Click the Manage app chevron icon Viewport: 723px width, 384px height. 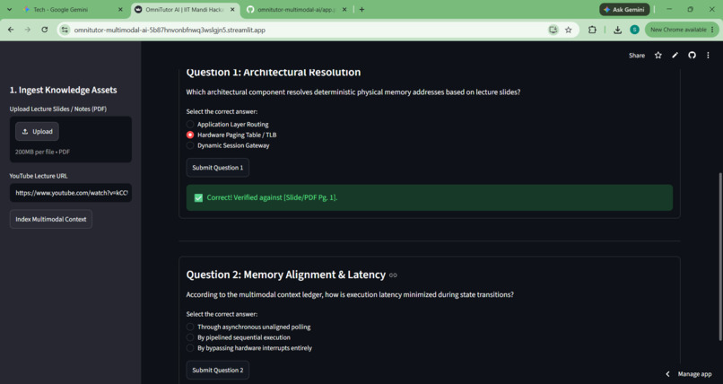(667, 374)
